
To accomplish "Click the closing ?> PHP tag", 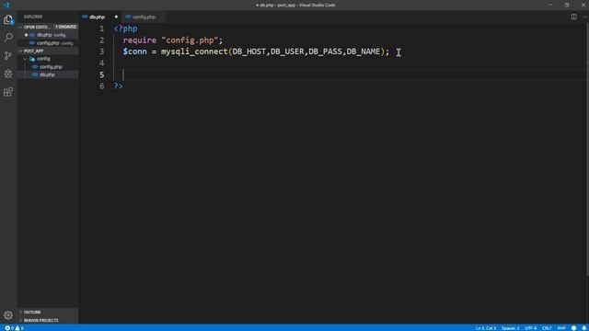I will [x=119, y=86].
